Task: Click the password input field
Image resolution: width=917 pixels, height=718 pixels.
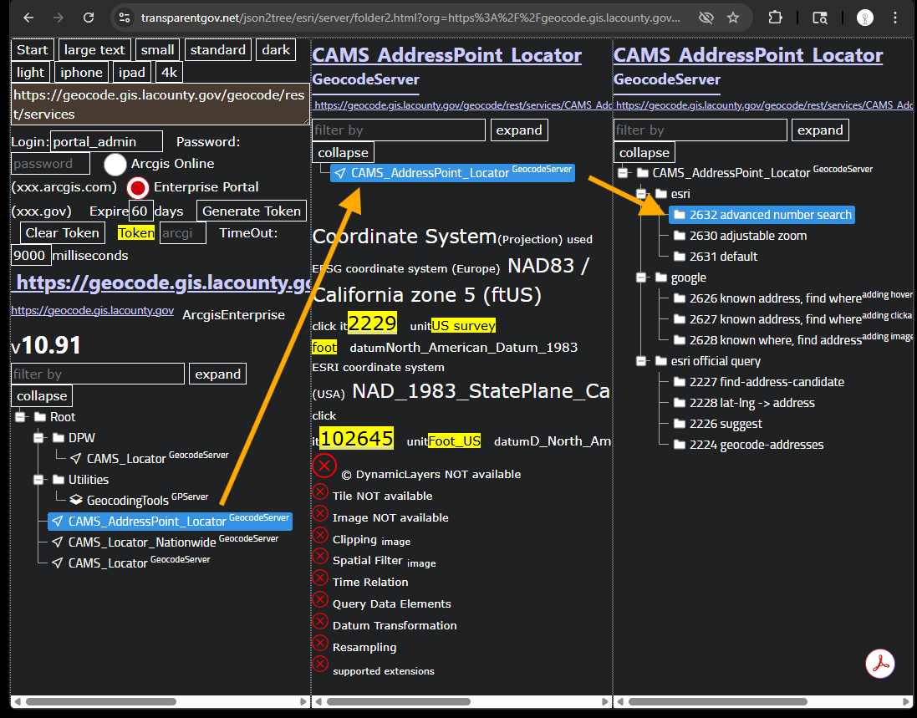Action: [x=50, y=164]
